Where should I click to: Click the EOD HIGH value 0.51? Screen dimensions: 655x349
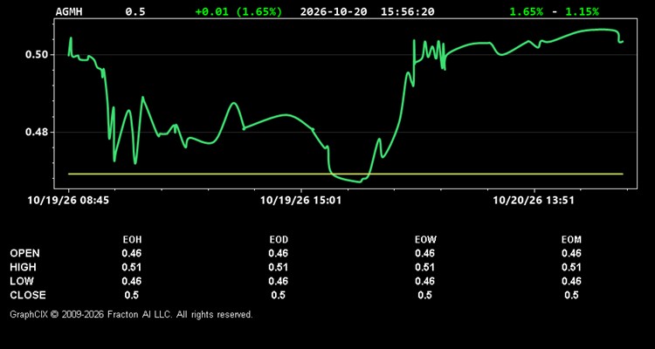coord(279,267)
